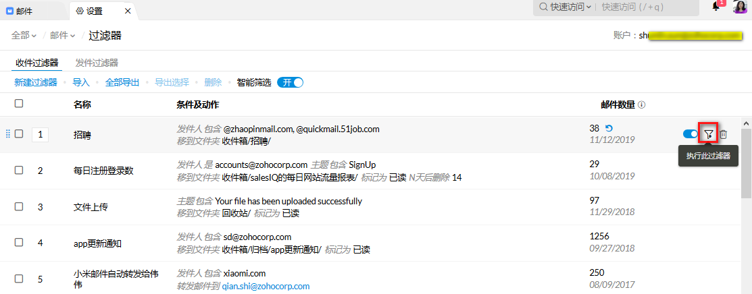
Task: Open the notification bell icon
Action: pyautogui.click(x=716, y=7)
